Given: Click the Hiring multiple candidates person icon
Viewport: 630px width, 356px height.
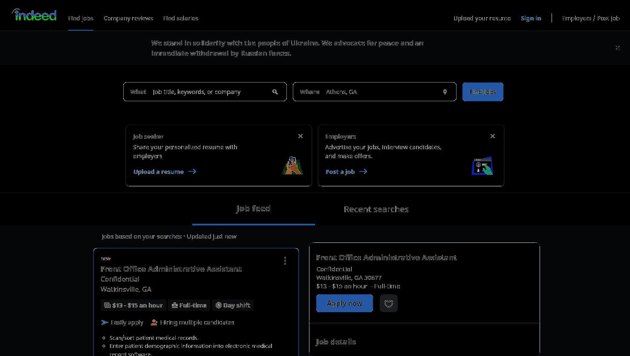Looking at the screenshot, I should pyautogui.click(x=154, y=322).
